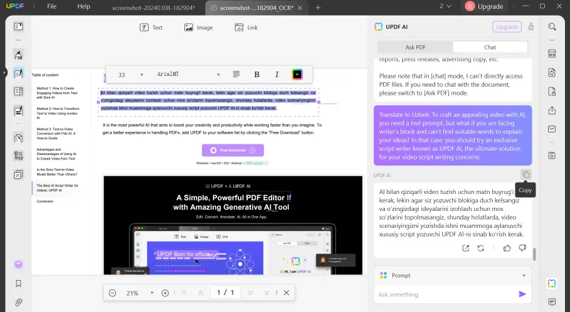Open text alignment options
The image size is (570, 312).
tap(236, 74)
